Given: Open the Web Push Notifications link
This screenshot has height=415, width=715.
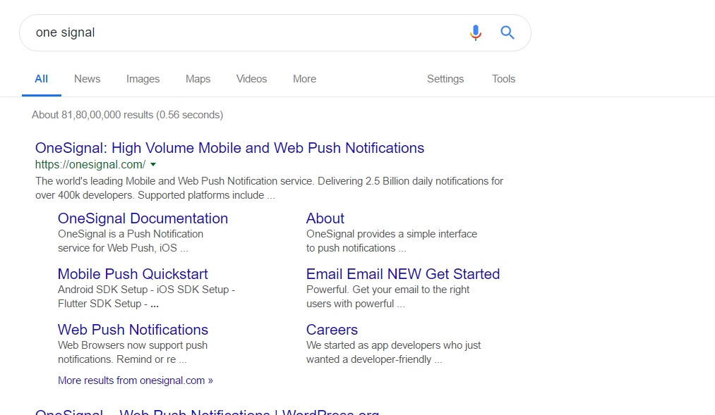Looking at the screenshot, I should [x=133, y=330].
